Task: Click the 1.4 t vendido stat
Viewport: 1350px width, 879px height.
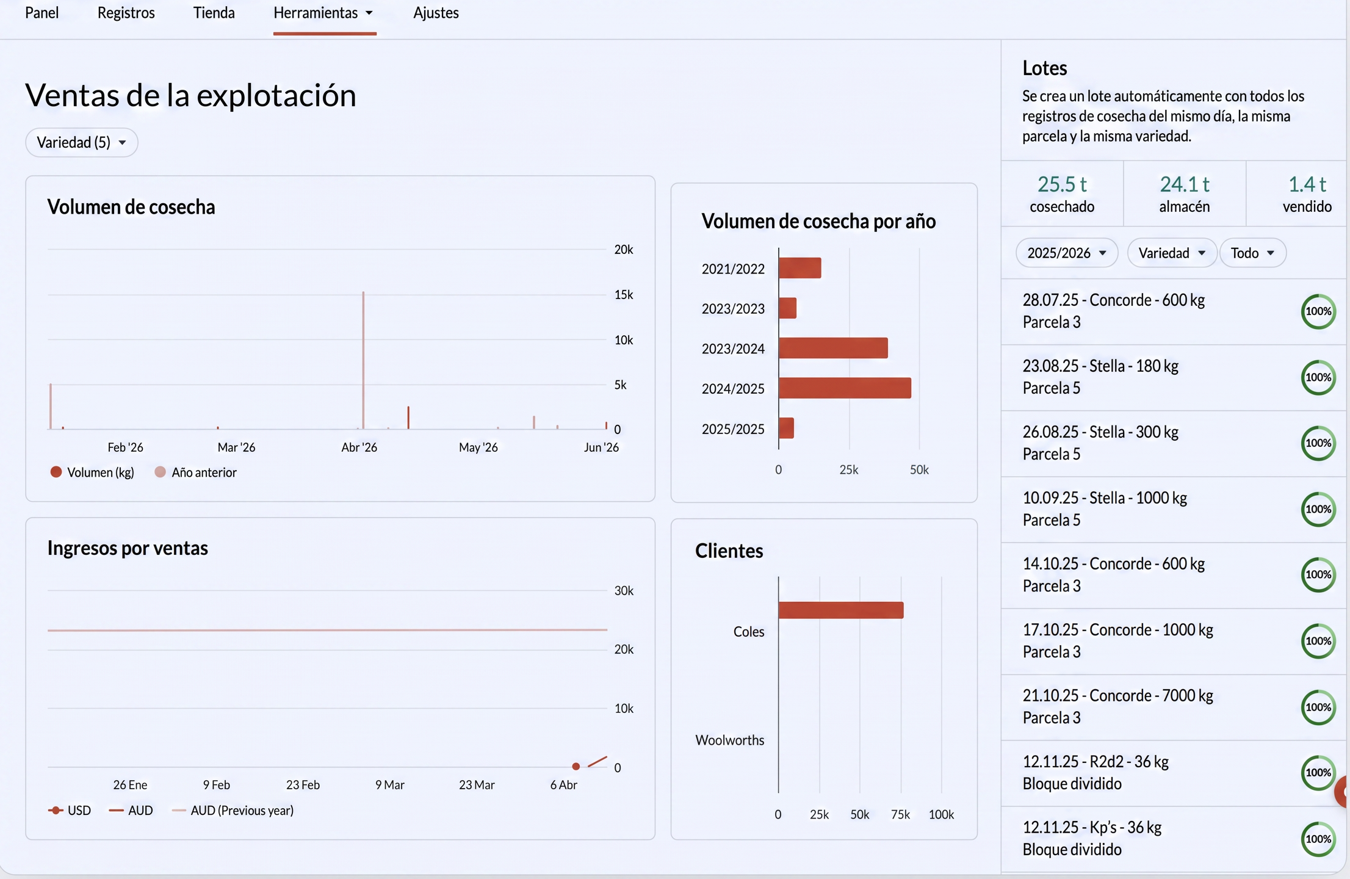Action: click(1307, 194)
